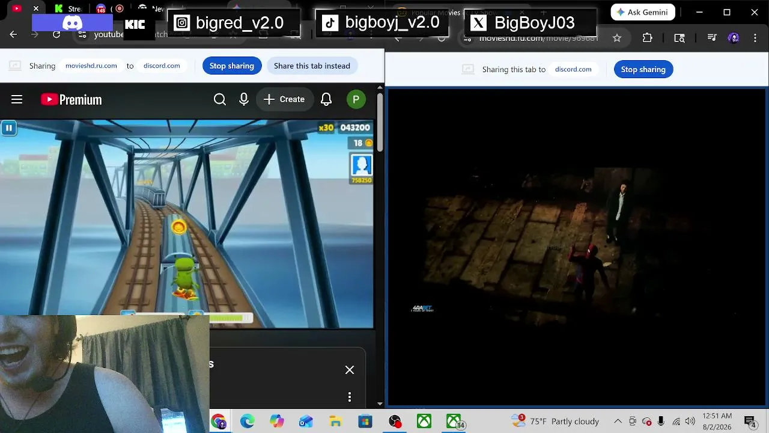Open the YouTube hamburger guide menu
The height and width of the screenshot is (433, 769).
pos(17,100)
